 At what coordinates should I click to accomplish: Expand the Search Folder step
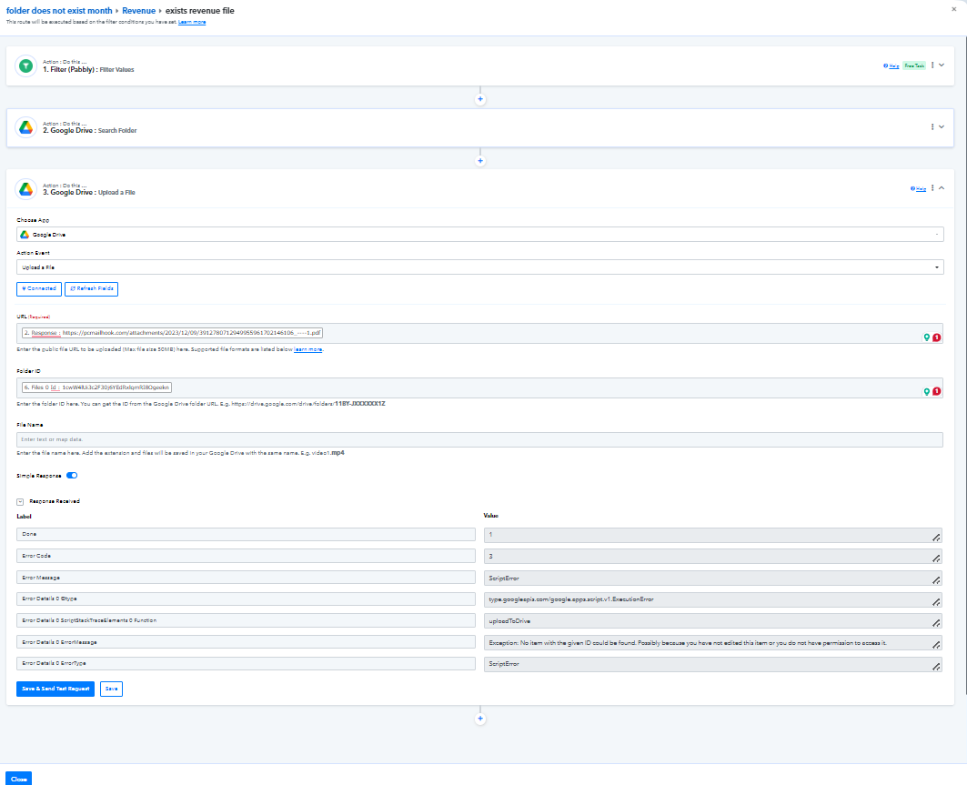tap(942, 127)
